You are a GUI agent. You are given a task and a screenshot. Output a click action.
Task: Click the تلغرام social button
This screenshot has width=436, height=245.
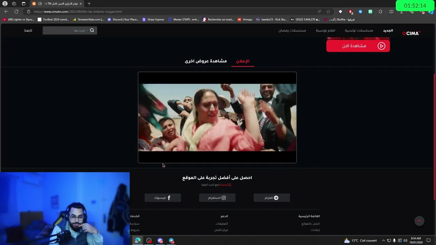(x=272, y=198)
